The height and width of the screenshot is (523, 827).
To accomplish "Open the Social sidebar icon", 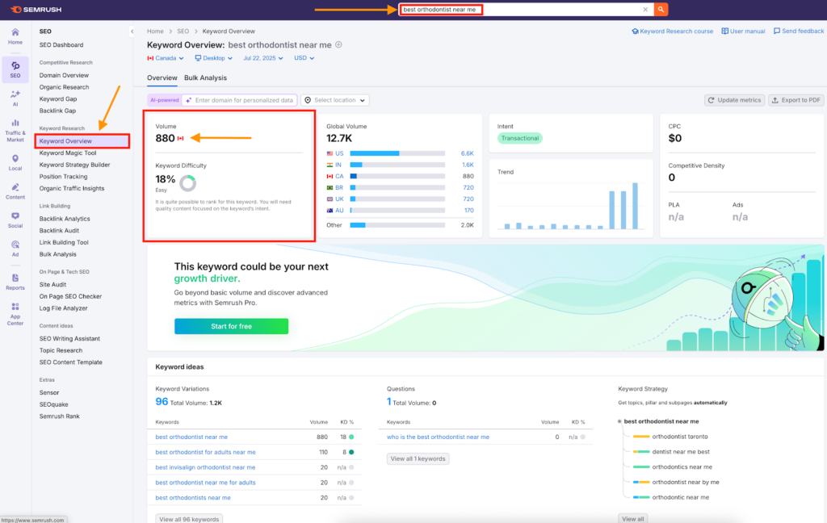I will click(x=15, y=220).
